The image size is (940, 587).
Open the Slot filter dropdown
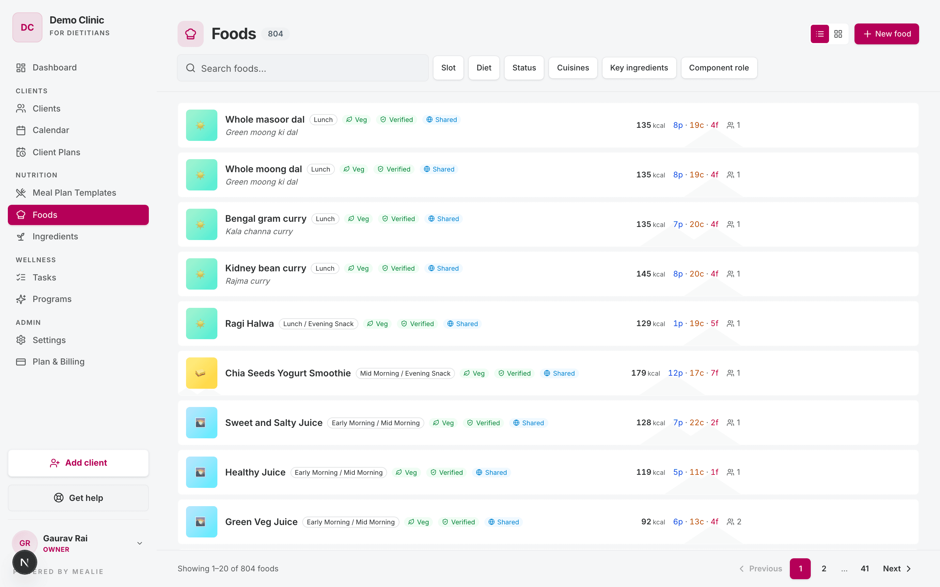pyautogui.click(x=448, y=68)
